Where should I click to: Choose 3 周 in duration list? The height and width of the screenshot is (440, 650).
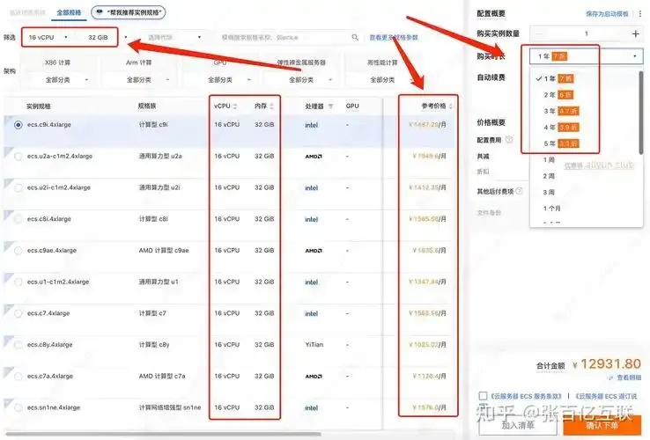[x=586, y=192]
